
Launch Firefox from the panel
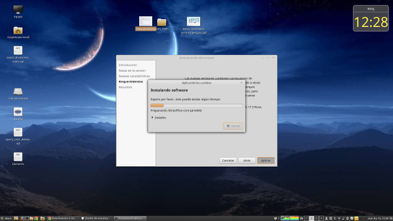[22, 218]
